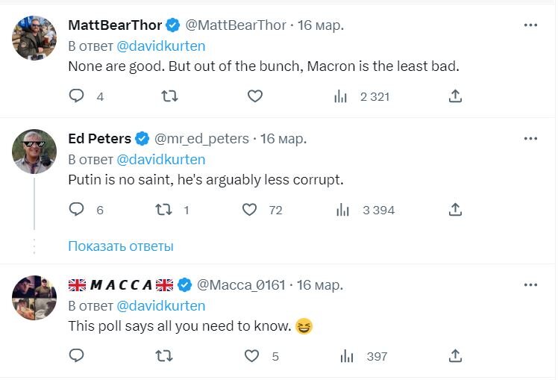View analytics on MattBearThor's tweet
Image resolution: width=558 pixels, height=380 pixels.
(x=342, y=96)
